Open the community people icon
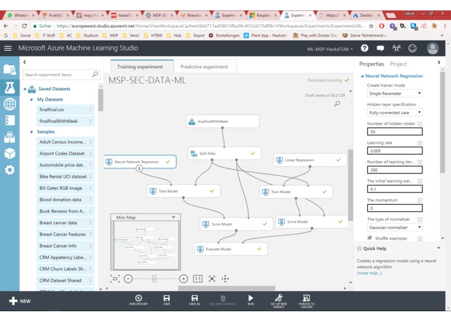This screenshot has height=321, width=451. pyautogui.click(x=396, y=48)
